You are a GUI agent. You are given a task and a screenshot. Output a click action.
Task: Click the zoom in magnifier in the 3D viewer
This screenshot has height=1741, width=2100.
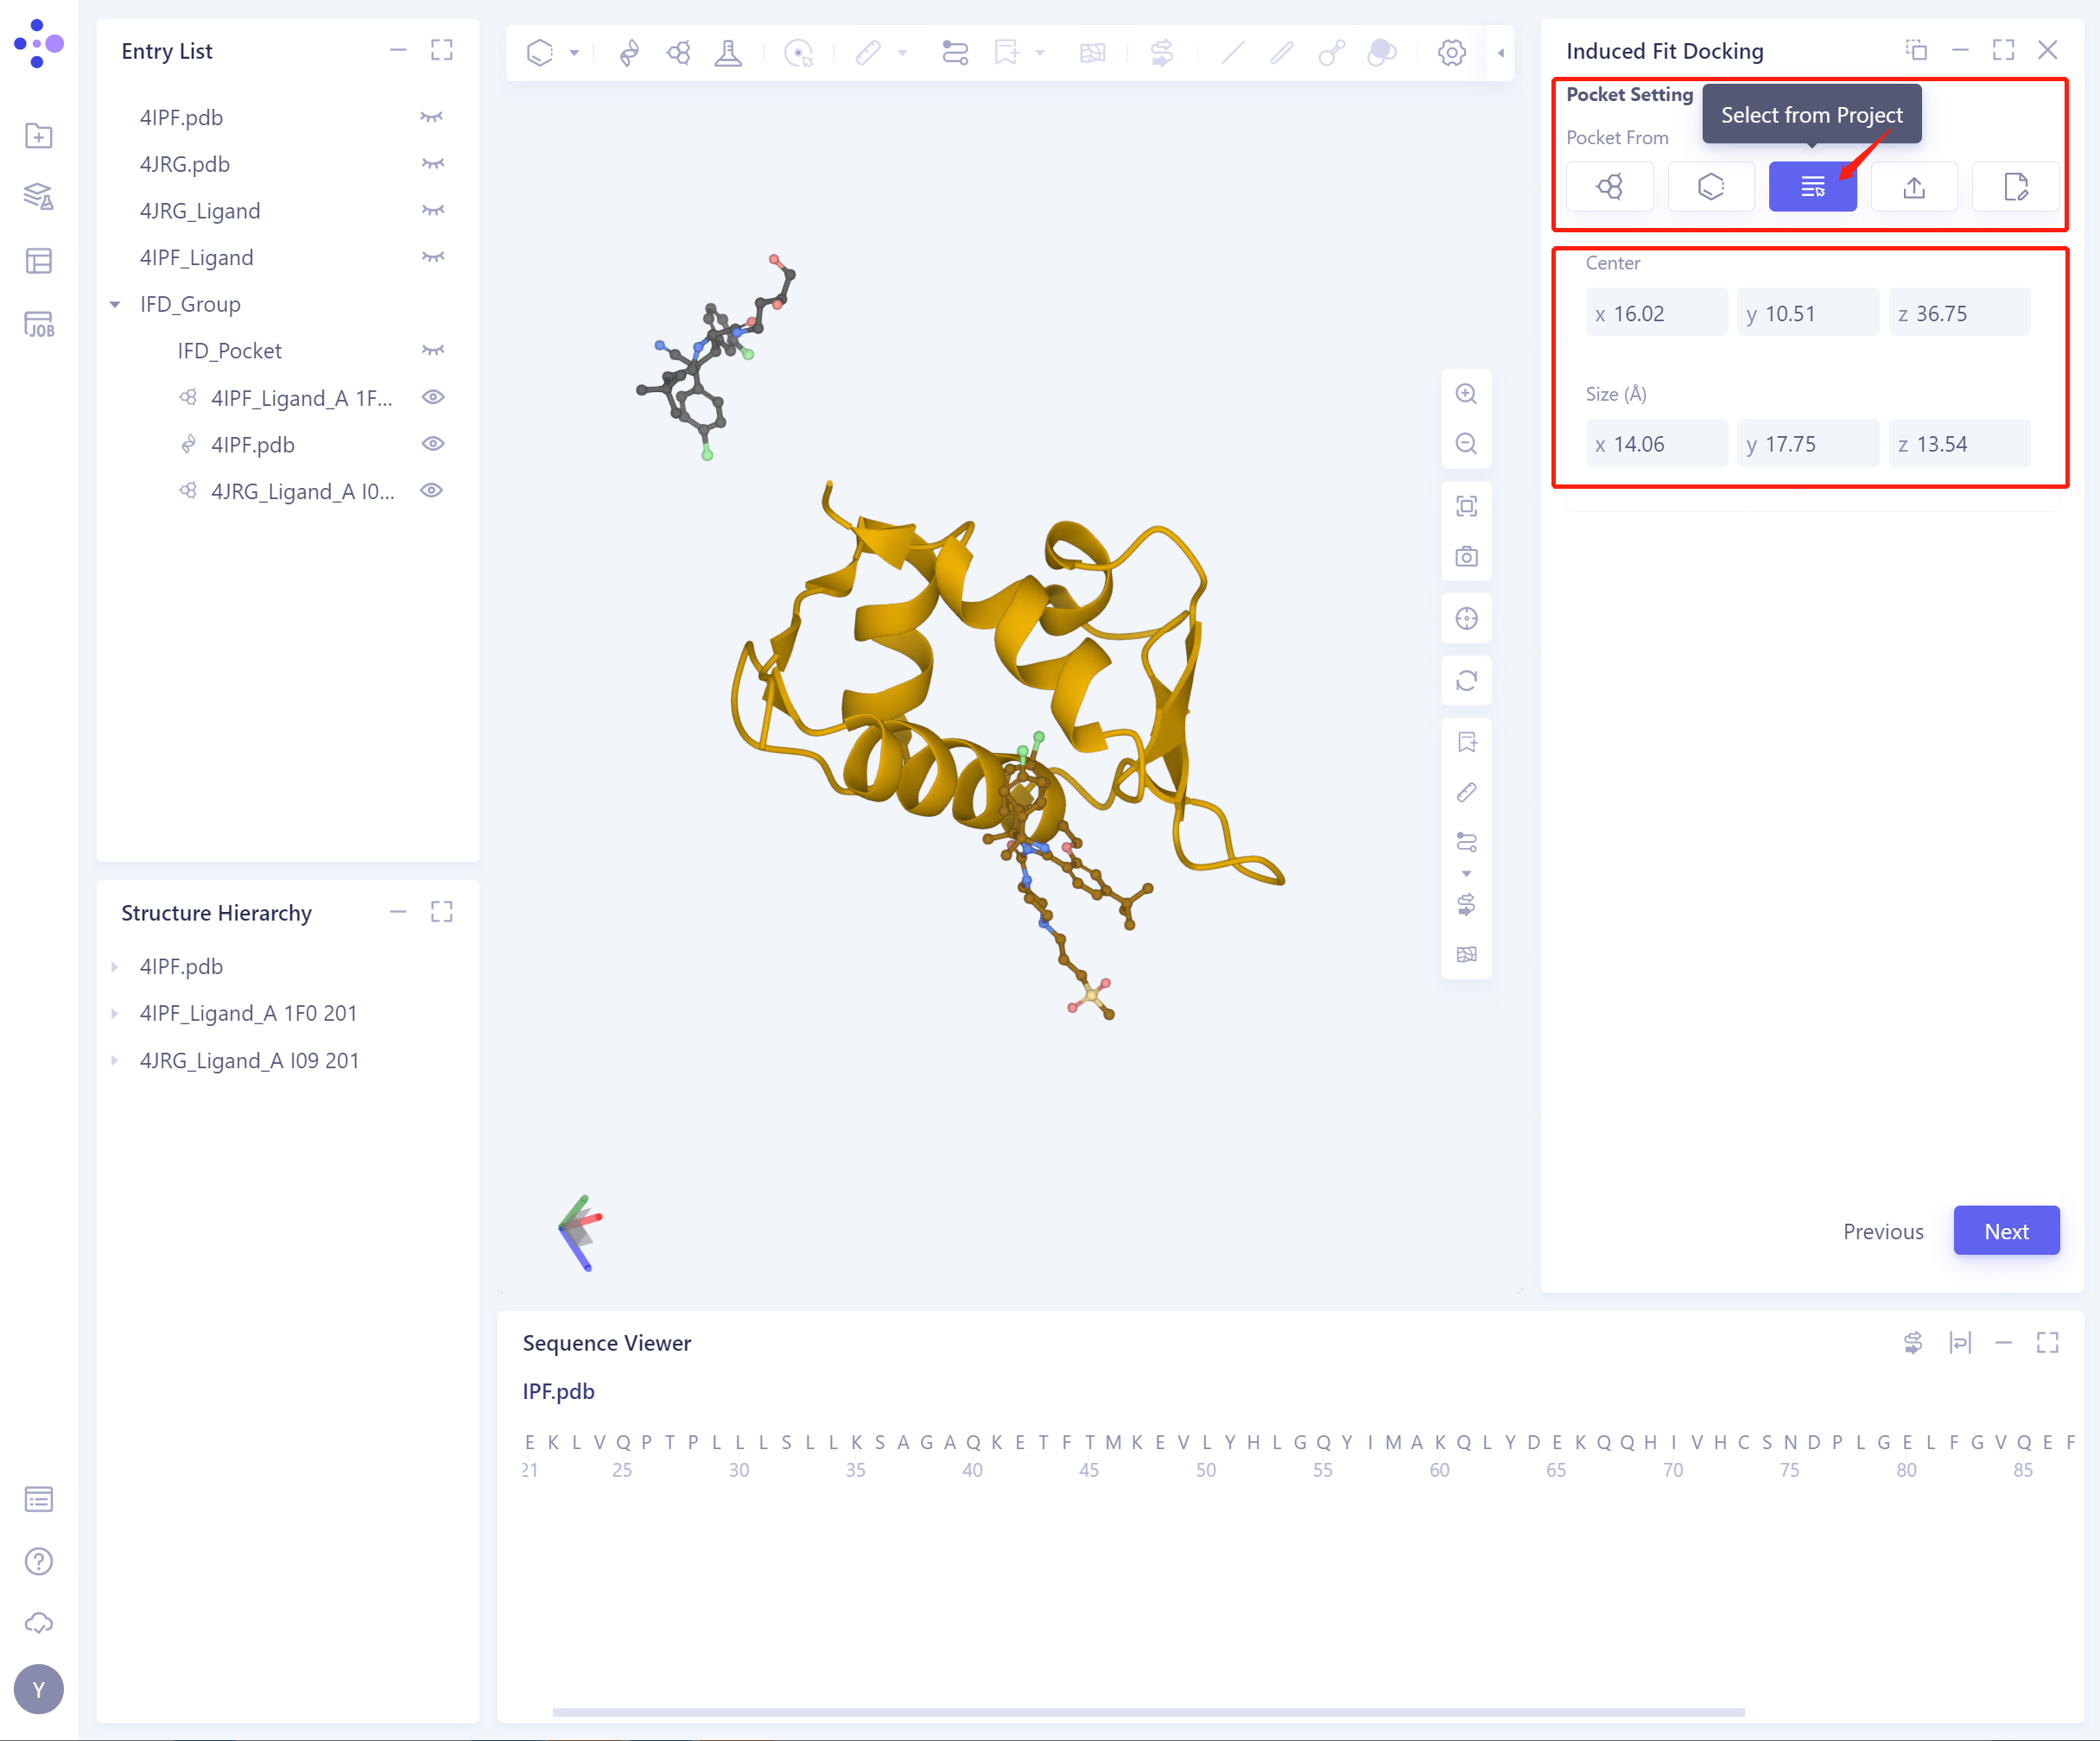[x=1466, y=394]
